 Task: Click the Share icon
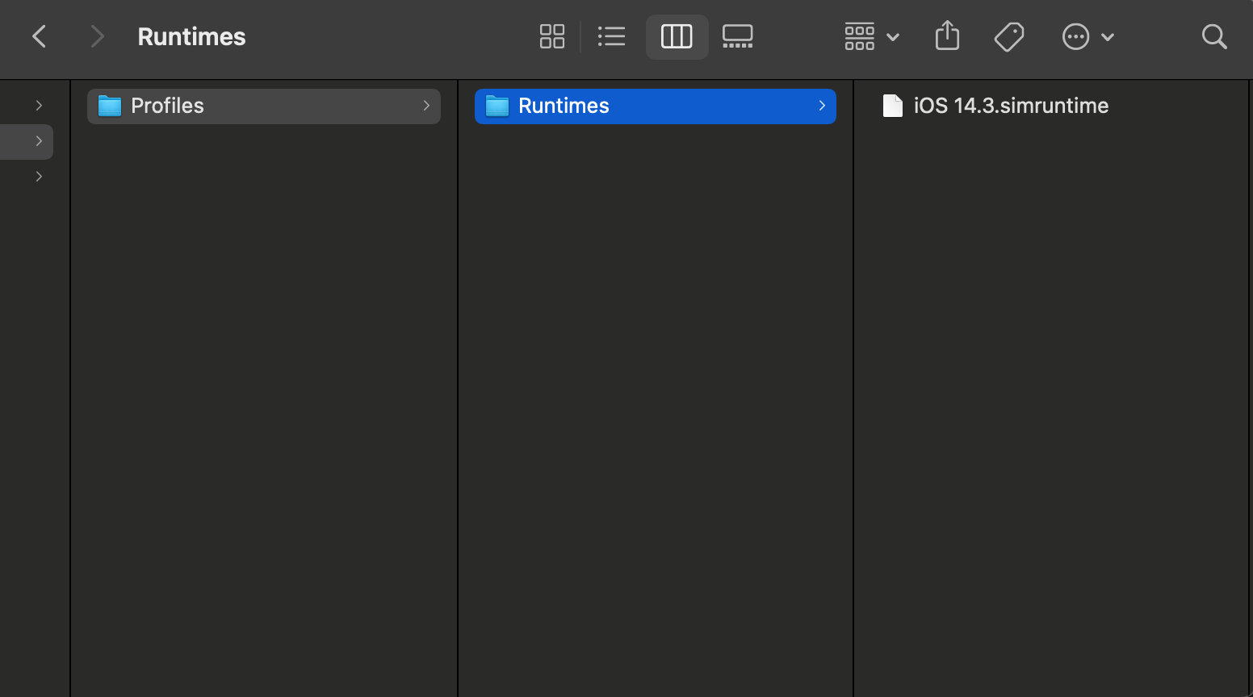click(x=947, y=36)
